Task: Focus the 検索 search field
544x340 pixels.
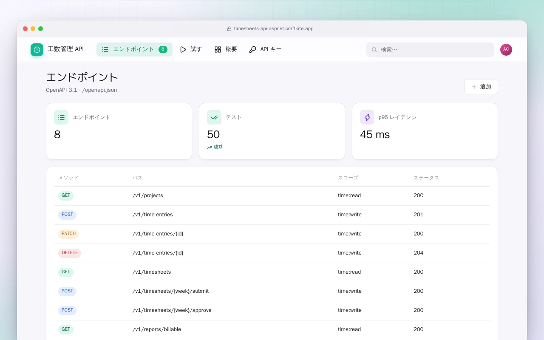Action: click(x=430, y=50)
